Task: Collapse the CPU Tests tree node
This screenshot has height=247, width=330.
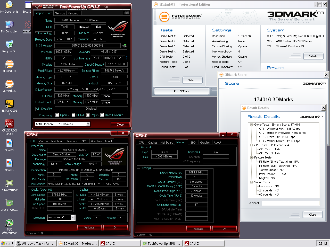Action: 251,145
